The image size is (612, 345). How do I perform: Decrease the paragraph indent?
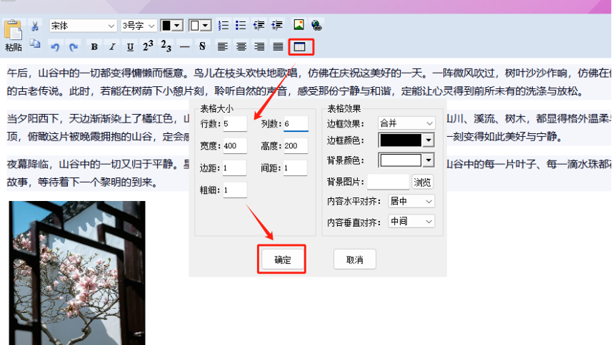(259, 26)
